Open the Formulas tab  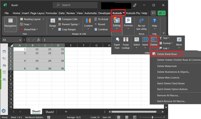point(51,13)
